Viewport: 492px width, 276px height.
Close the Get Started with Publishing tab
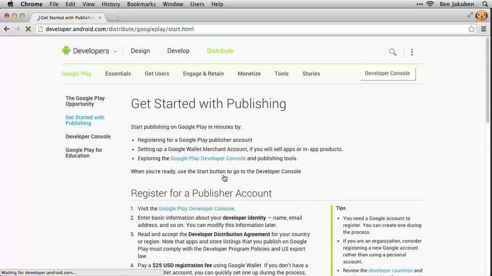(x=100, y=18)
